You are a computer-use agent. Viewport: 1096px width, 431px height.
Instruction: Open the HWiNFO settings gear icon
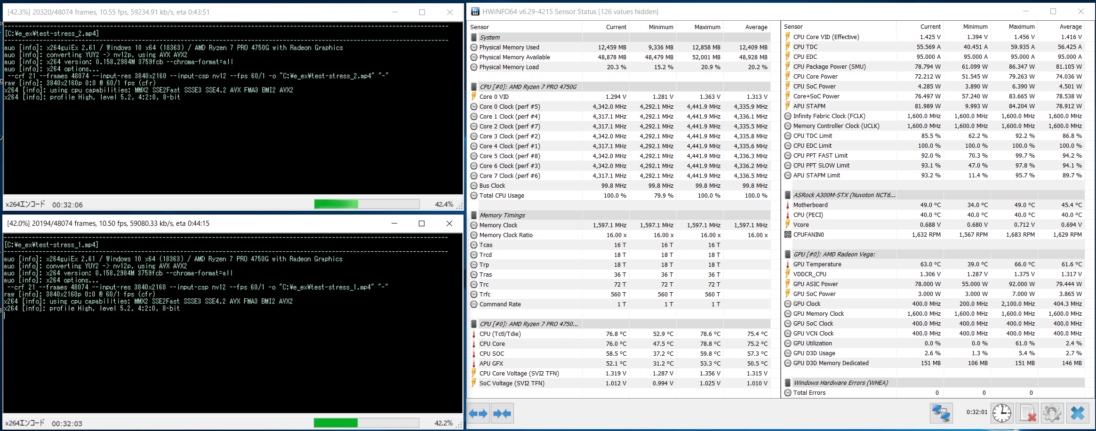click(1052, 414)
